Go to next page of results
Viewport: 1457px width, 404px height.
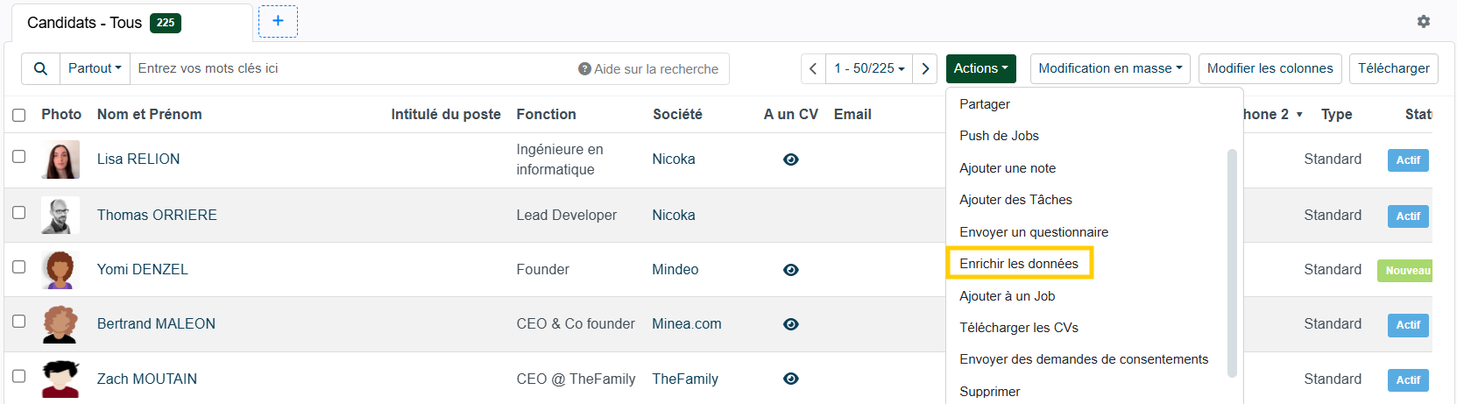[925, 68]
